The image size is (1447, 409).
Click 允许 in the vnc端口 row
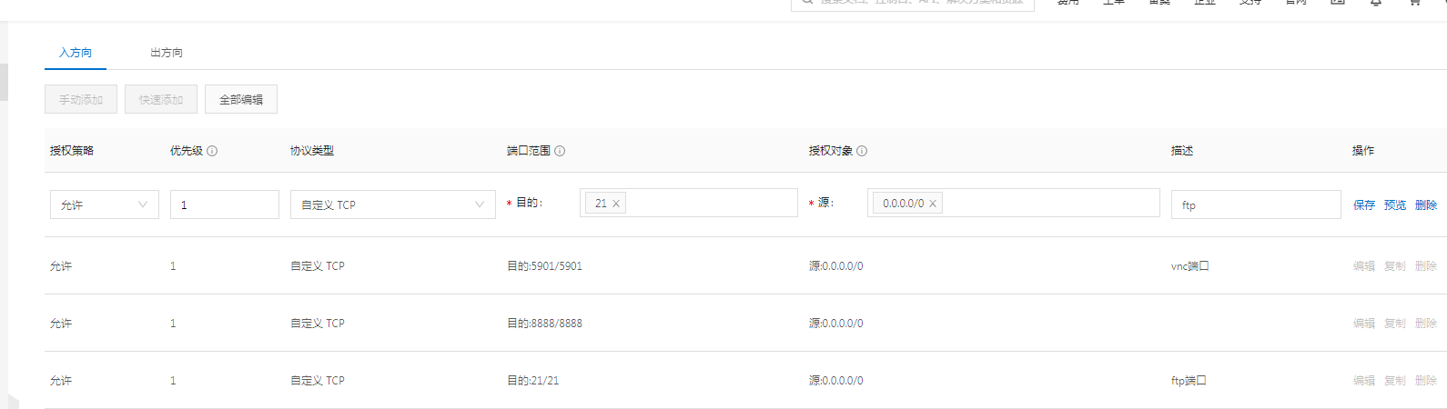point(61,266)
